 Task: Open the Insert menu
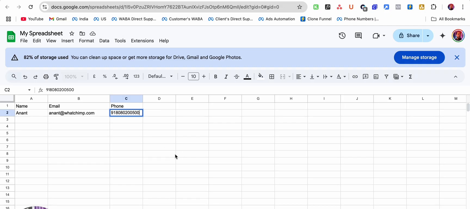(67, 41)
